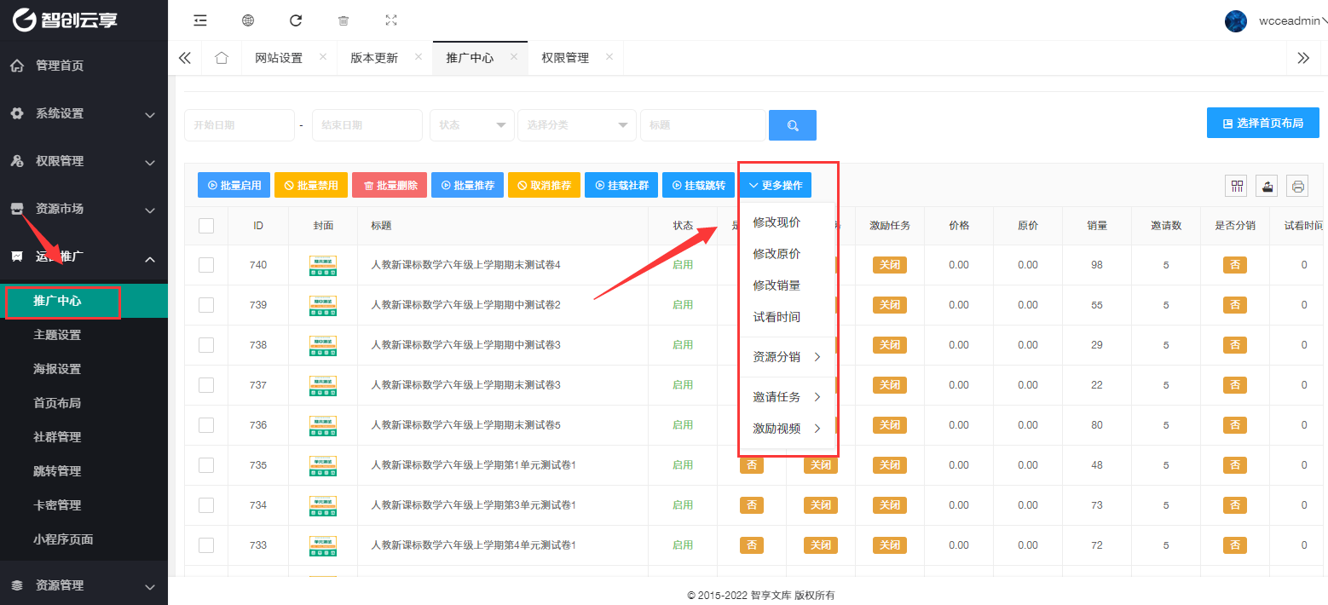Click the 选择首页布局 button
Screen dimensions: 1328x605
(x=1262, y=123)
